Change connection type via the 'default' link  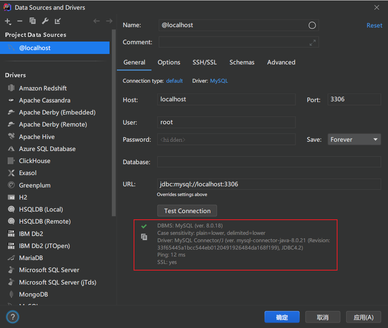(x=174, y=81)
